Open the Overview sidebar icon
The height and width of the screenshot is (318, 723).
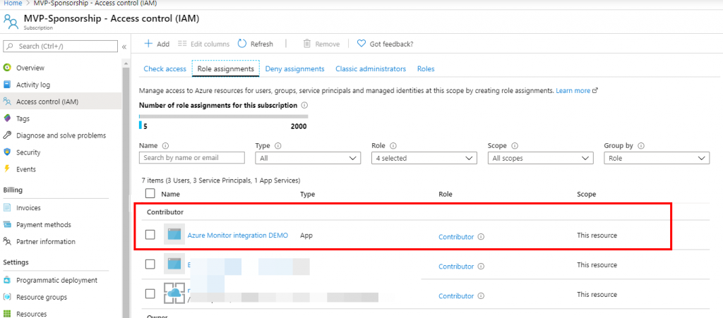tap(7, 68)
